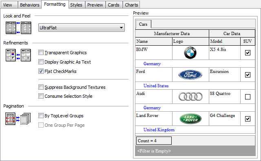The image size is (261, 161).
Task: Click the Manufacturer Data group header
Action: pos(172,33)
